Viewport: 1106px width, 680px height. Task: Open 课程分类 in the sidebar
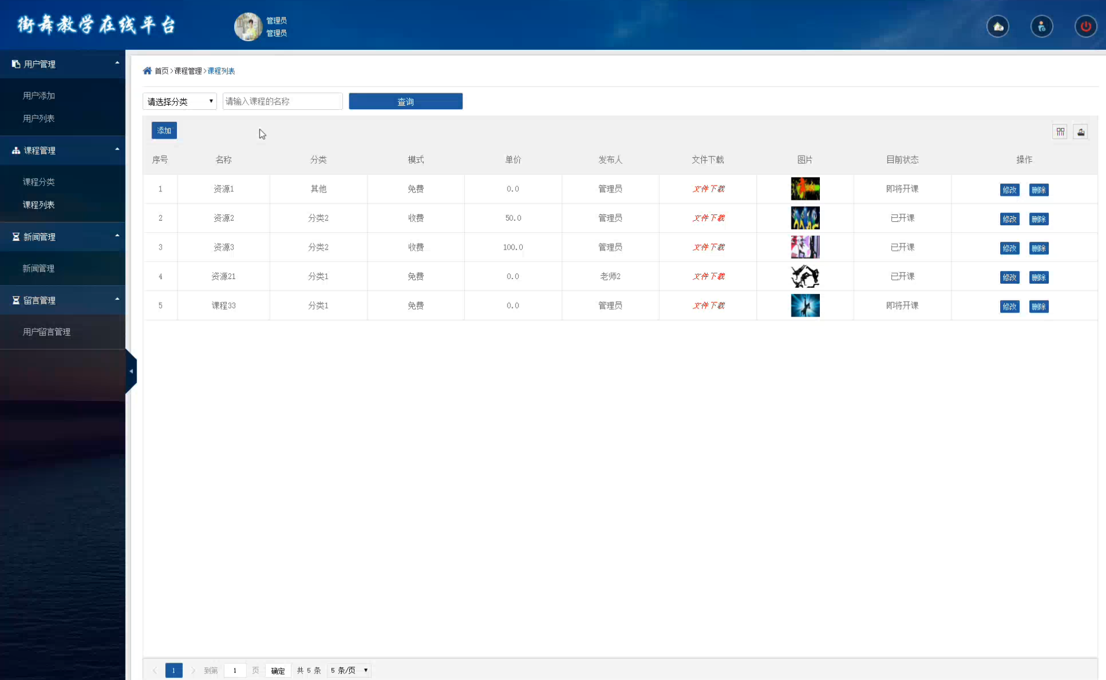(39, 182)
